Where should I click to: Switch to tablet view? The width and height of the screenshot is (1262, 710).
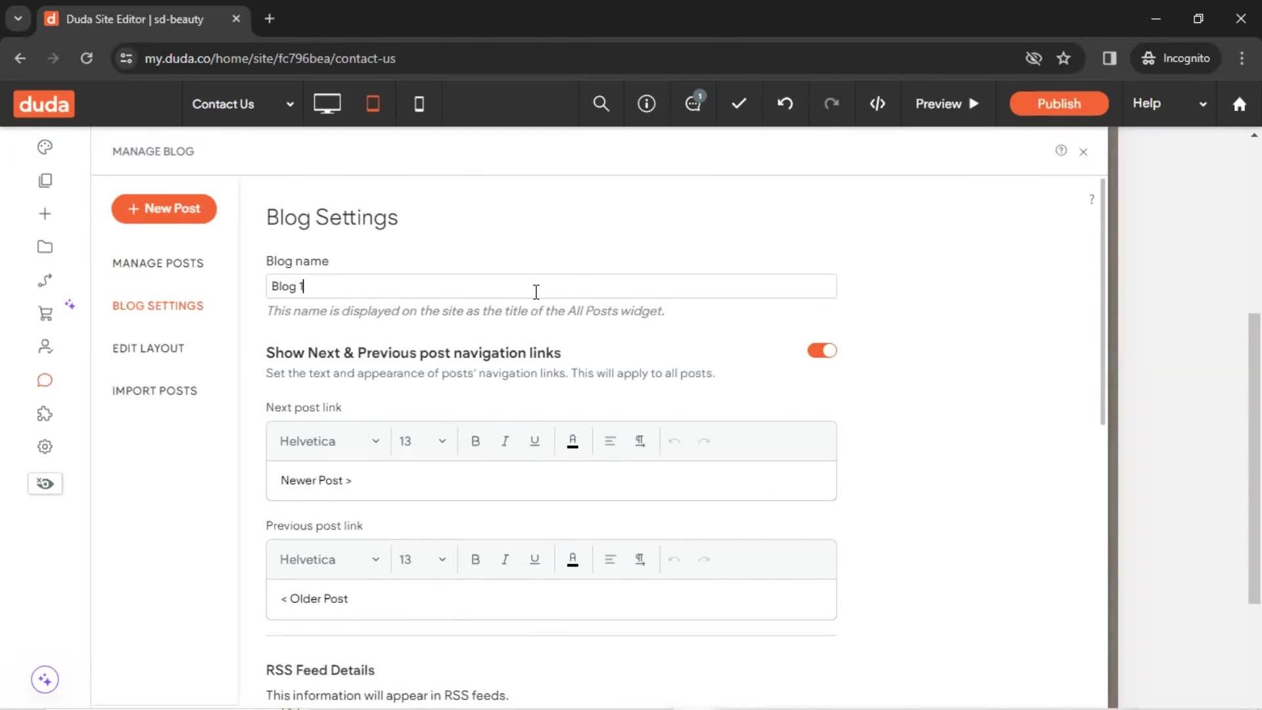[x=373, y=104]
